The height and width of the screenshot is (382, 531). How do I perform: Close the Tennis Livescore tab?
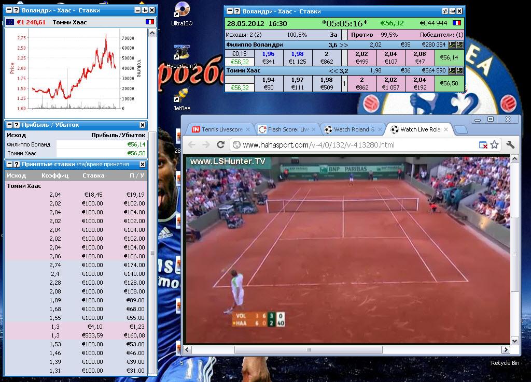coord(248,129)
